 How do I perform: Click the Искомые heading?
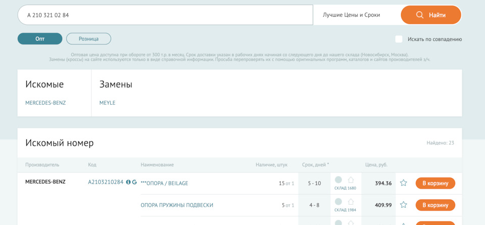(x=44, y=84)
